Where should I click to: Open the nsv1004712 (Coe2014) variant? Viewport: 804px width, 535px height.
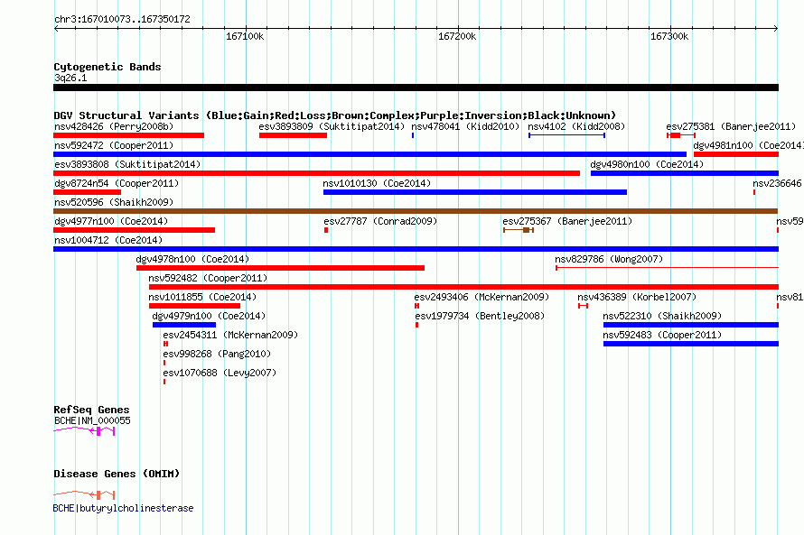click(x=108, y=240)
